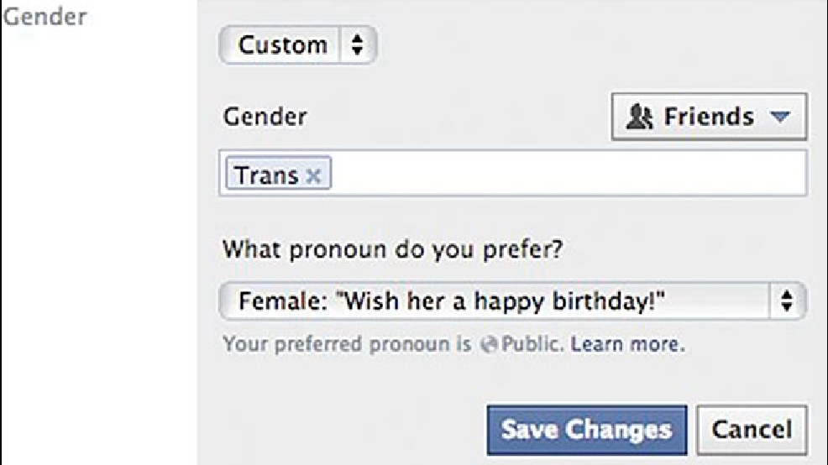Click 'Your preferred pronoun is' note text
The width and height of the screenshot is (828, 465).
click(347, 344)
